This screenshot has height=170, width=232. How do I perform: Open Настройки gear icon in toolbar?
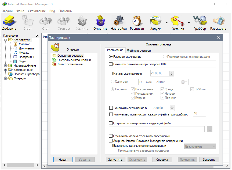pyautogui.click(x=118, y=21)
